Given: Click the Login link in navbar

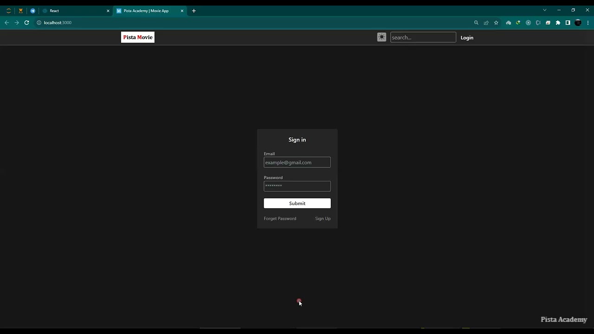Looking at the screenshot, I should tap(467, 38).
